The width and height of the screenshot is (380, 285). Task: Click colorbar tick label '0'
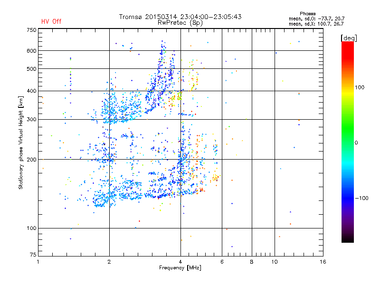356,143
